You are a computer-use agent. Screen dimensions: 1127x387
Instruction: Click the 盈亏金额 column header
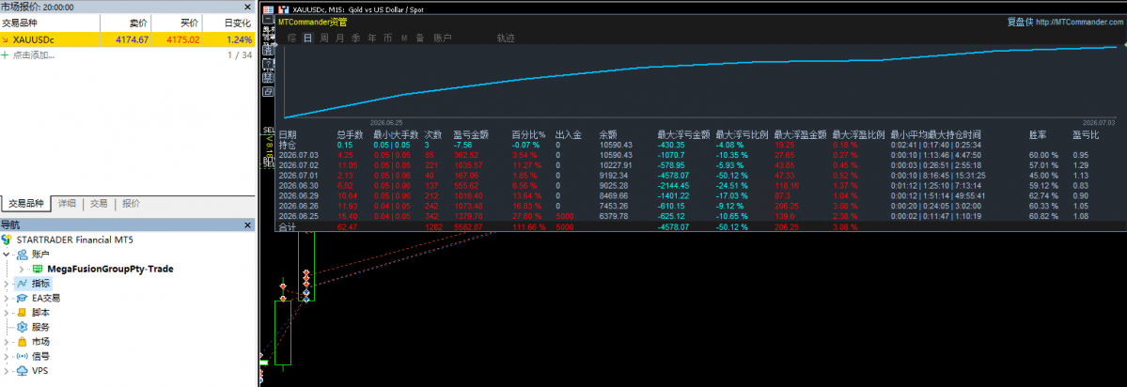click(x=472, y=134)
